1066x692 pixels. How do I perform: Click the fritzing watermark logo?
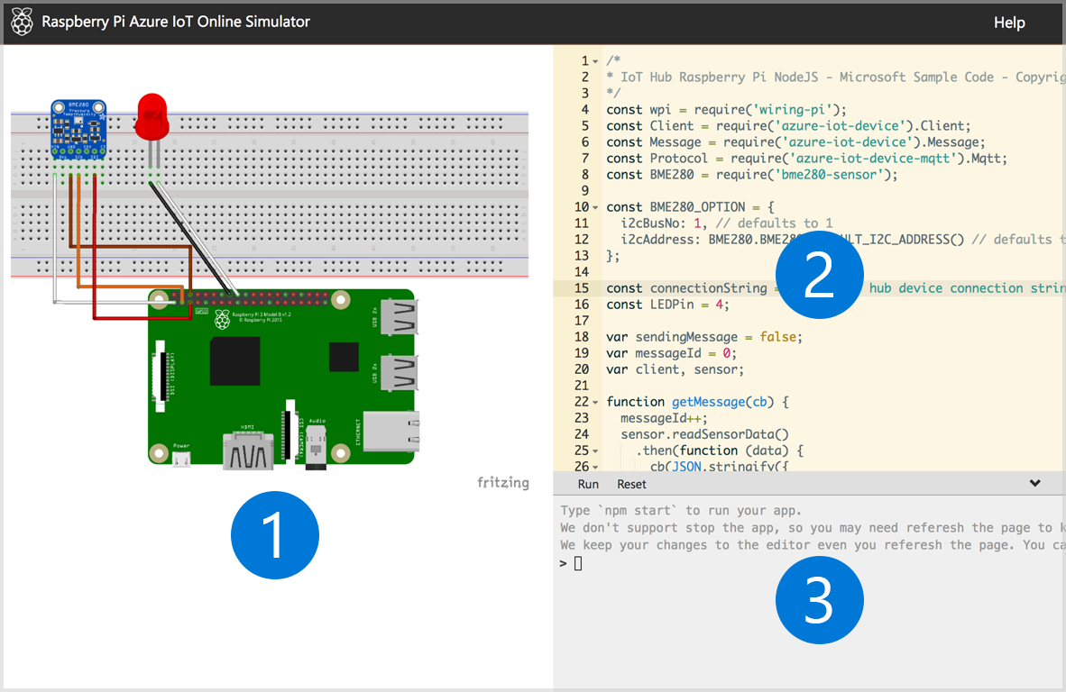tap(502, 482)
